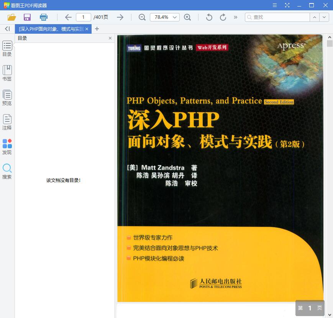
Task: Open the 目录 (table of contents) panel
Action: coord(7,49)
